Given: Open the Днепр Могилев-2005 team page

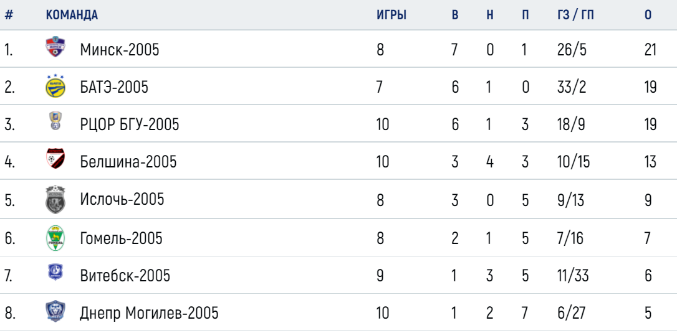Looking at the screenshot, I should [x=149, y=312].
